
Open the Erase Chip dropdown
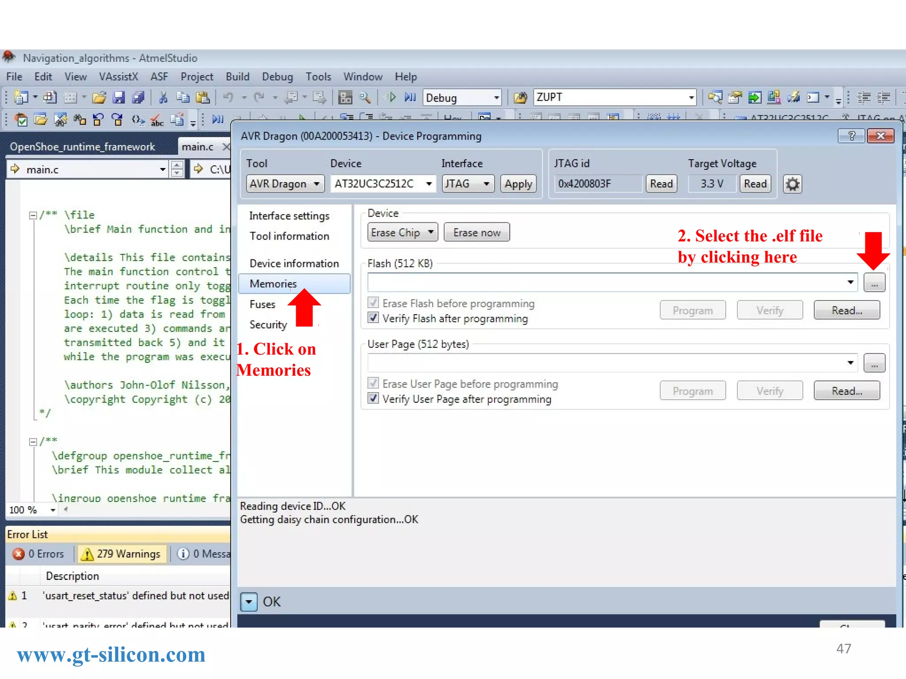tap(402, 233)
